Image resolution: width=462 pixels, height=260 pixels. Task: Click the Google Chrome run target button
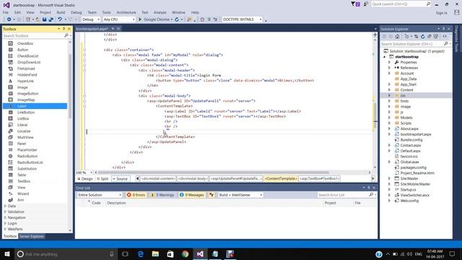pyautogui.click(x=157, y=19)
